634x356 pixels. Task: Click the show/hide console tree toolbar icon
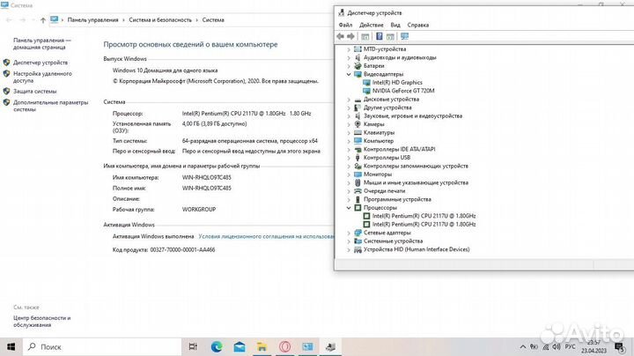coord(365,36)
